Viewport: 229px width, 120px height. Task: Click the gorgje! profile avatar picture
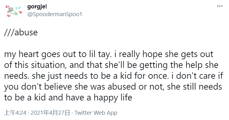(13, 11)
